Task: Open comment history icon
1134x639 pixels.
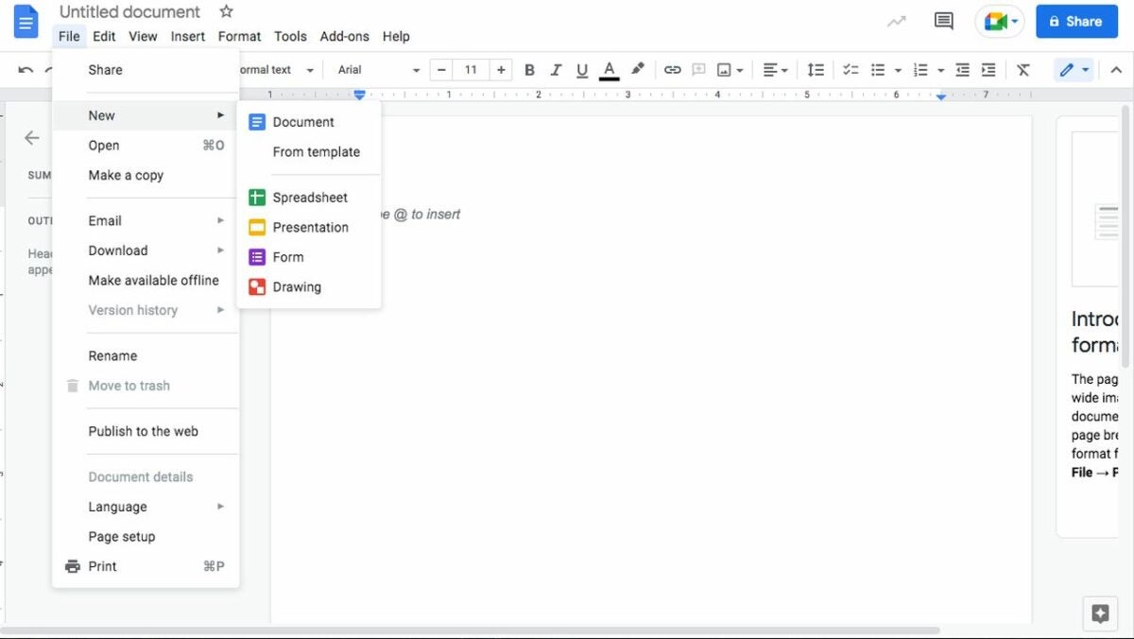Action: pos(943,21)
